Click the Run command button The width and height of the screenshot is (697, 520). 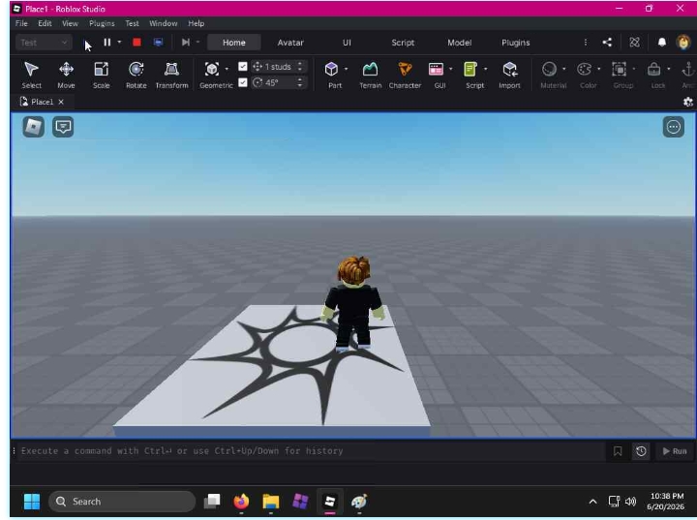click(675, 451)
